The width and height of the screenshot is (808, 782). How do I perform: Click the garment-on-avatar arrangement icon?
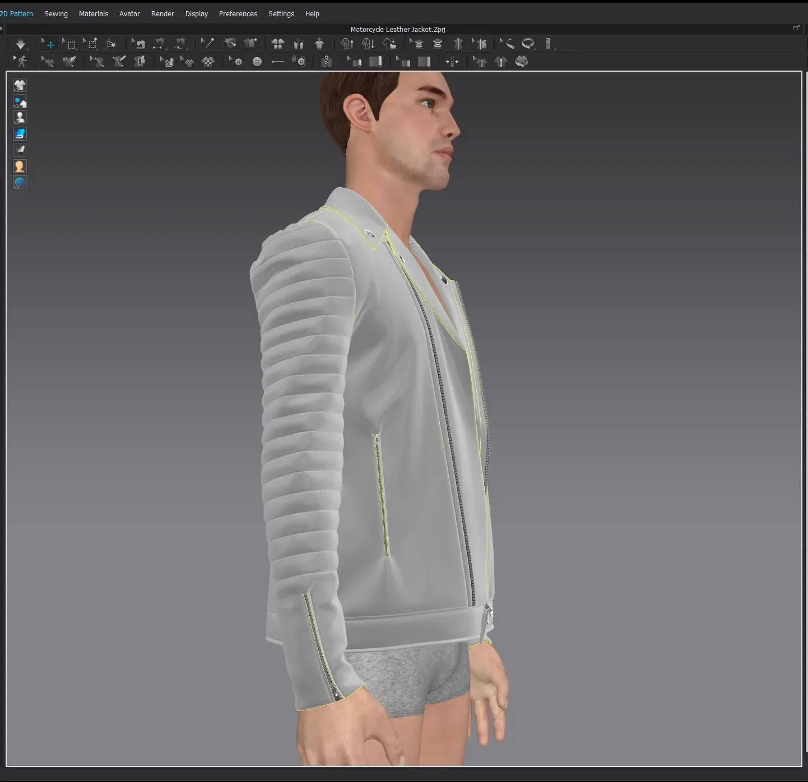(x=319, y=44)
